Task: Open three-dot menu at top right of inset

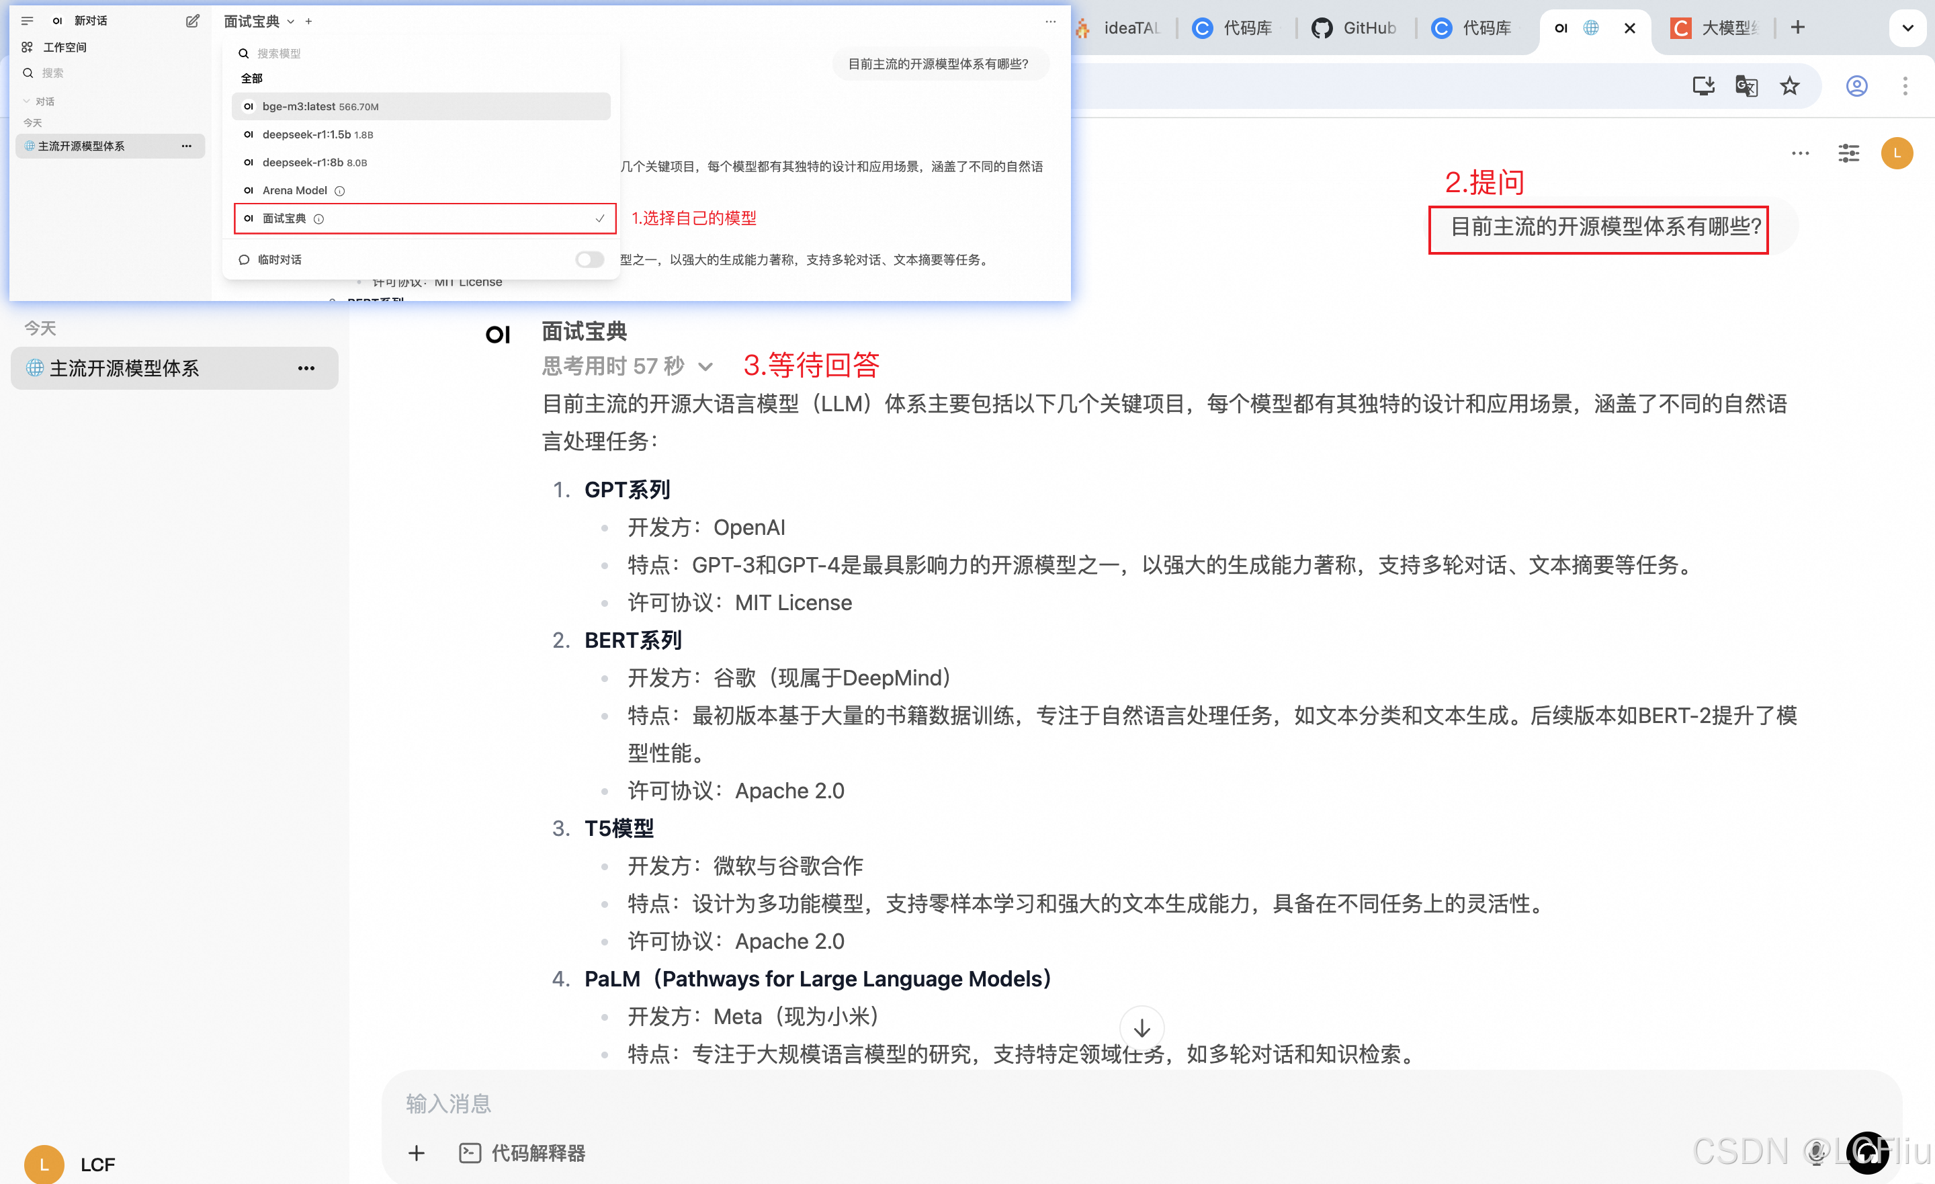Action: tap(1051, 22)
